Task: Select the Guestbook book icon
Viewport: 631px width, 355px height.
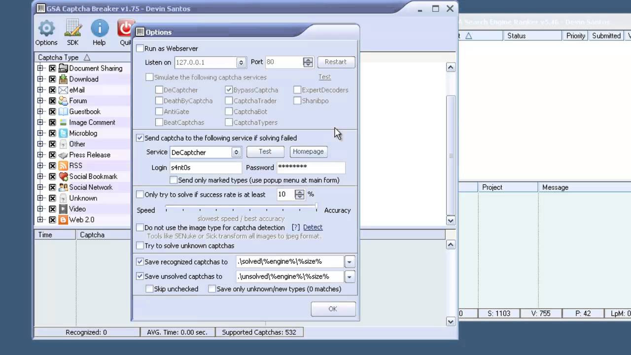Action: pyautogui.click(x=63, y=111)
